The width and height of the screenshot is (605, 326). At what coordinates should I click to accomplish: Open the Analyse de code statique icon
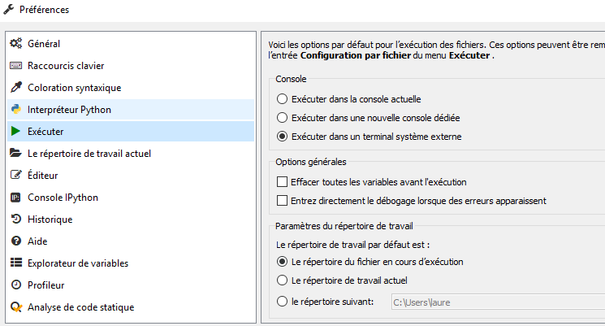(15, 307)
